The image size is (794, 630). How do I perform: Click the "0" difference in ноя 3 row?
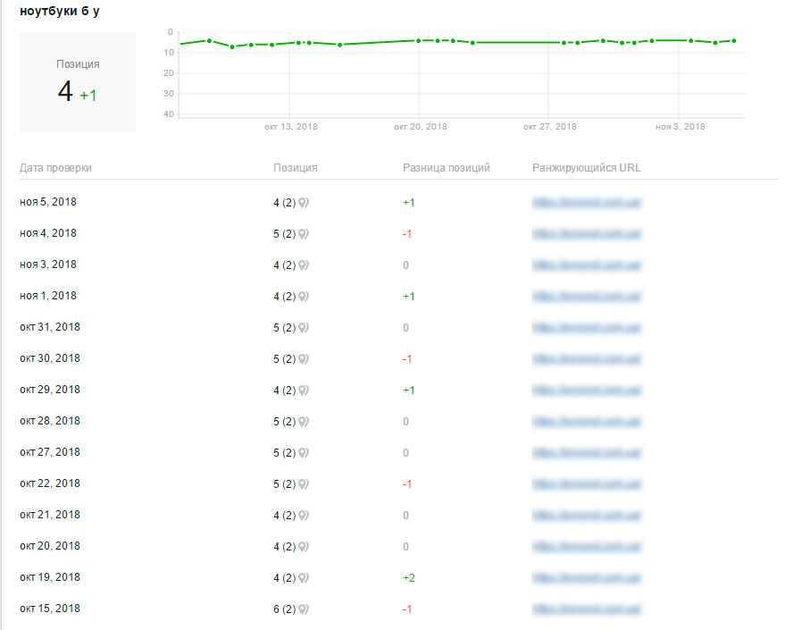point(405,265)
